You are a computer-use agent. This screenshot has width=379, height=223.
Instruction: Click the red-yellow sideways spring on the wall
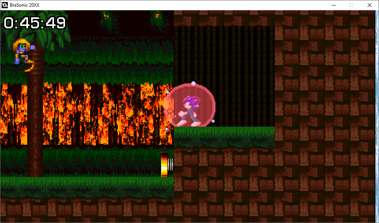point(167,164)
